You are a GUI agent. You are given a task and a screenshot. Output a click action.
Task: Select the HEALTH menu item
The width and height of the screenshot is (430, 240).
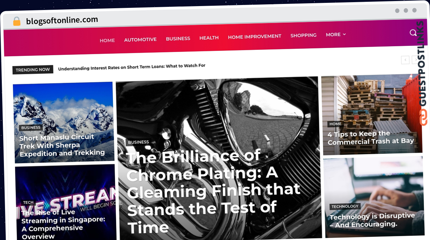point(209,38)
